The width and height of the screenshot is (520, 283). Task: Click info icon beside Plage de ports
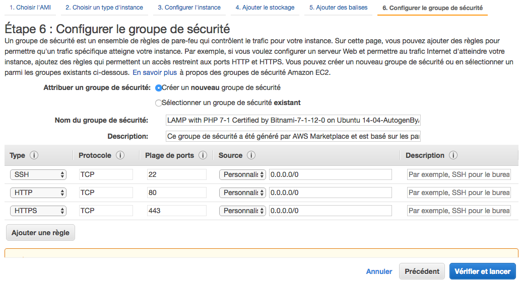point(203,155)
